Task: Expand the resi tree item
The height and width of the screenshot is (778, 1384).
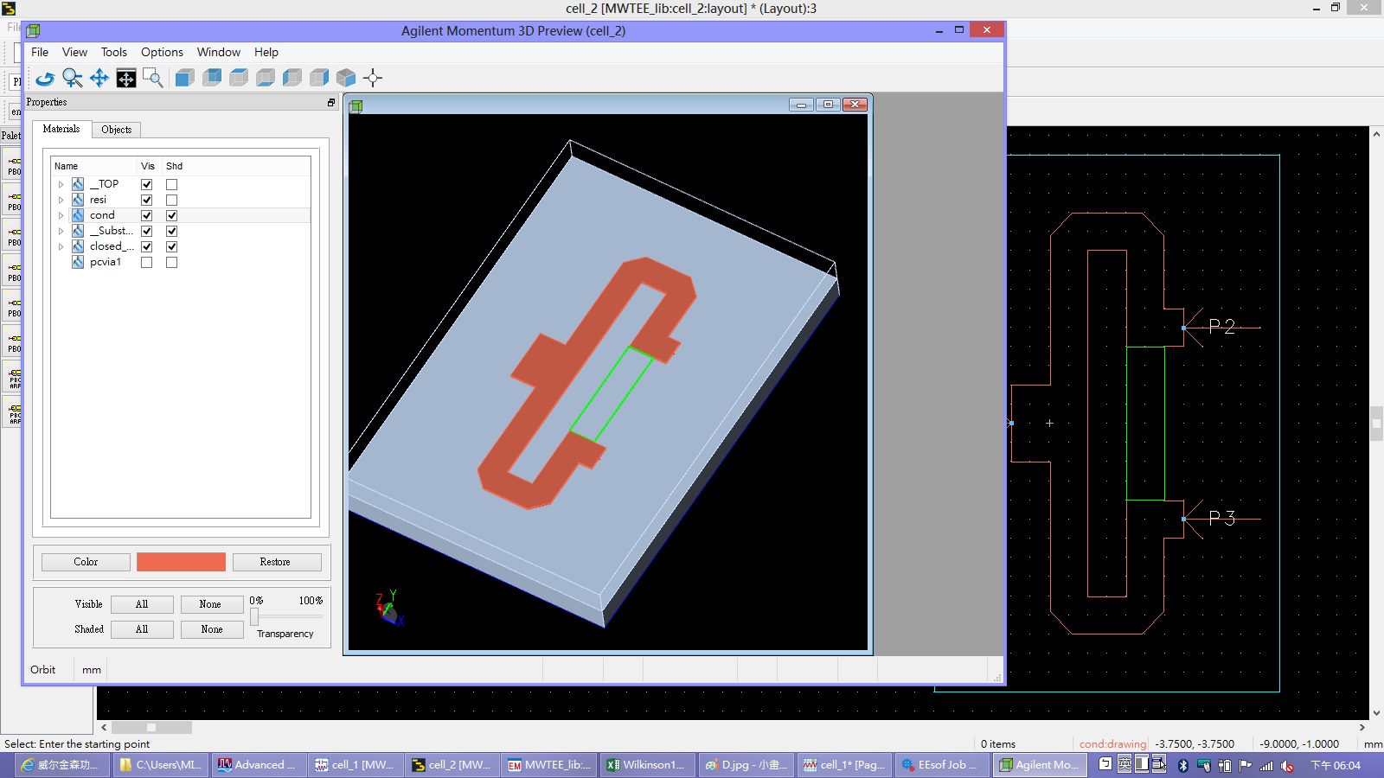Action: click(x=61, y=200)
